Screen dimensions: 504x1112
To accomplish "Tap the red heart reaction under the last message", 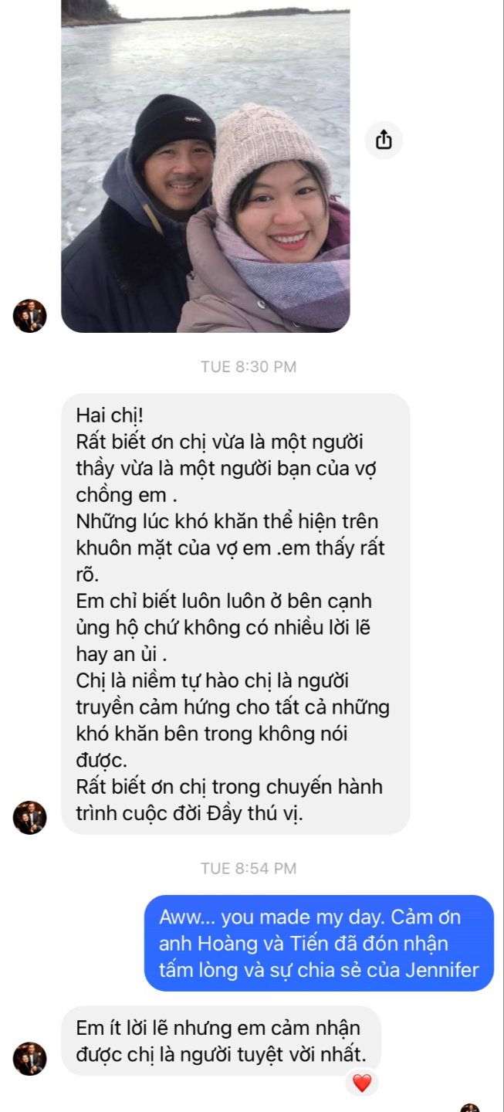I will click(362, 1083).
